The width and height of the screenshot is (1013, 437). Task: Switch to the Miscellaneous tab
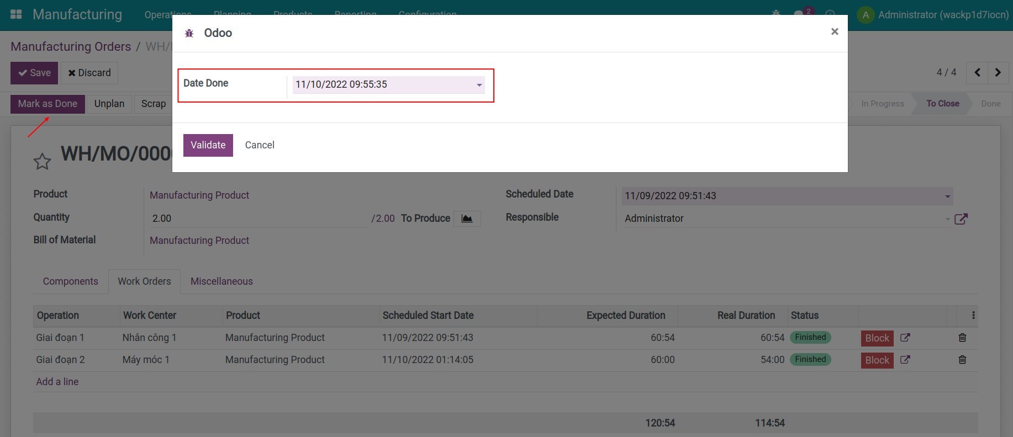coord(221,281)
